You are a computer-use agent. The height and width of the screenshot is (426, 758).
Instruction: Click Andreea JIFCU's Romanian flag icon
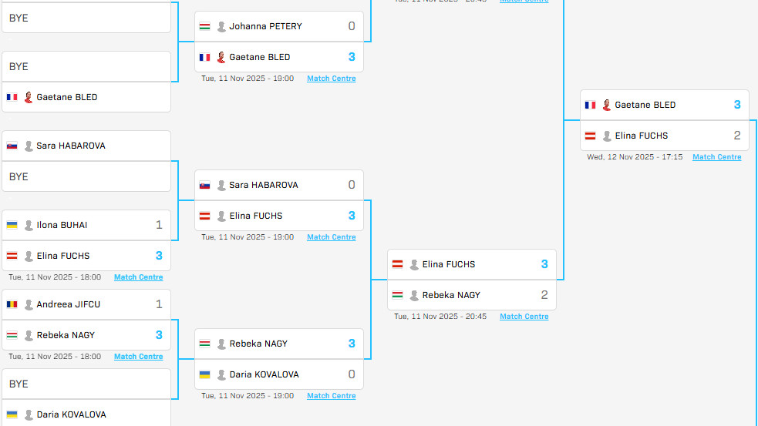[x=12, y=304]
